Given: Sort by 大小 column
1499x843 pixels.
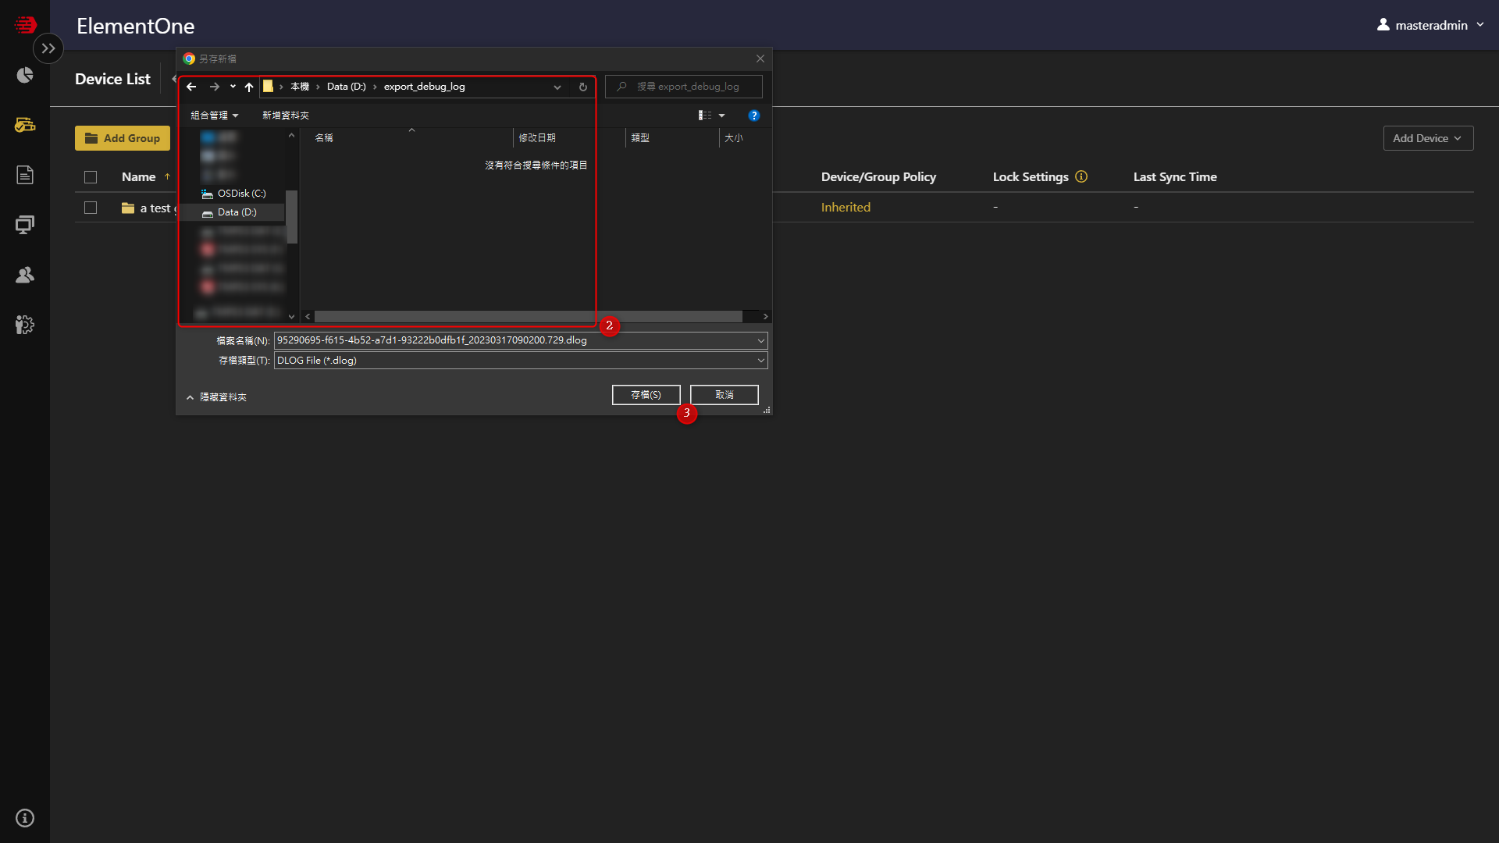Looking at the screenshot, I should point(734,138).
